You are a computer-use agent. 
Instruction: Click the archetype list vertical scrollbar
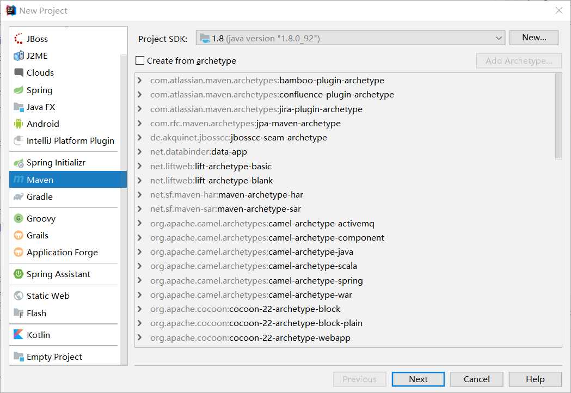tap(558, 116)
